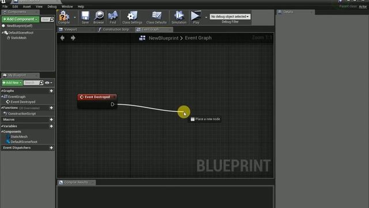Open the View menu
The image size is (369, 208).
click(39, 6)
